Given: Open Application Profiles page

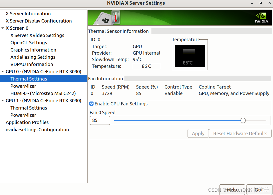Looking at the screenshot, I should tap(27, 122).
